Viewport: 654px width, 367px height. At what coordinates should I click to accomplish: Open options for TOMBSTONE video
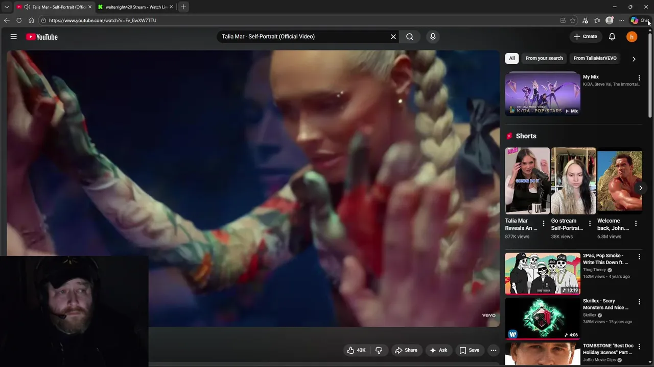click(x=639, y=347)
